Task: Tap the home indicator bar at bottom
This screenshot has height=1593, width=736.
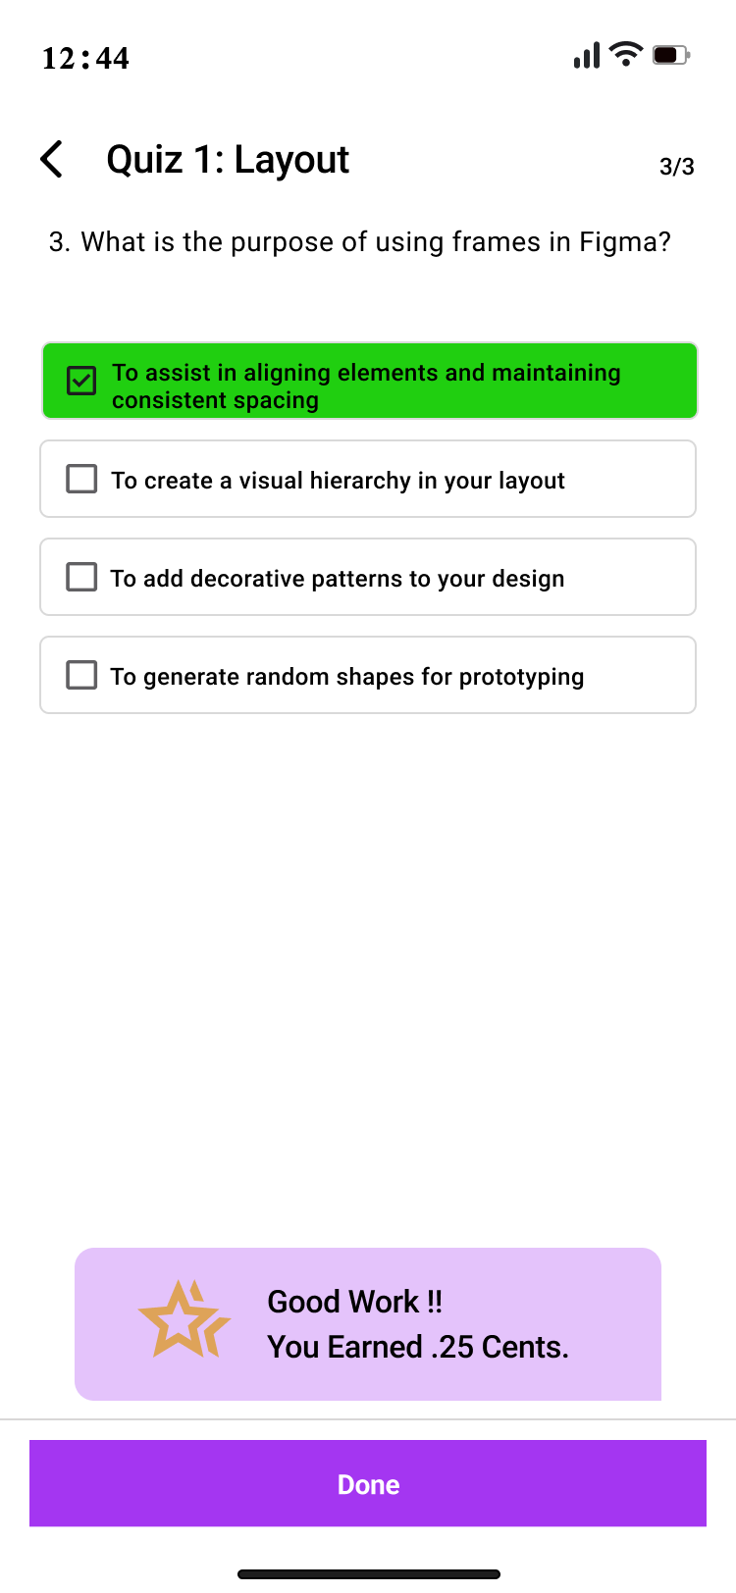Action: click(x=369, y=1574)
